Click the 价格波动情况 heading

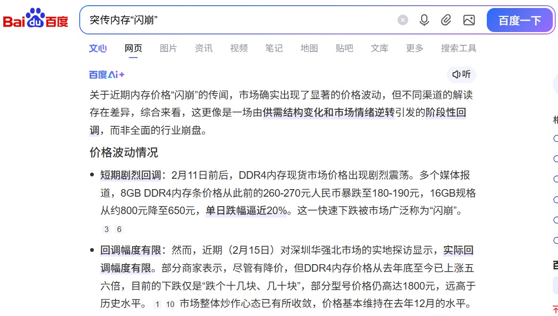click(124, 153)
